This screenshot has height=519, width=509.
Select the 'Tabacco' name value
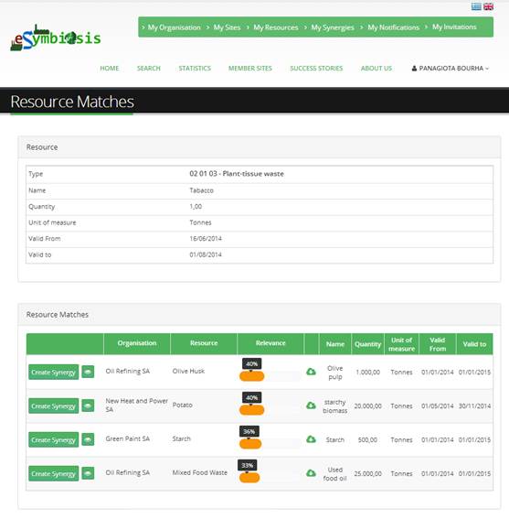pyautogui.click(x=201, y=190)
